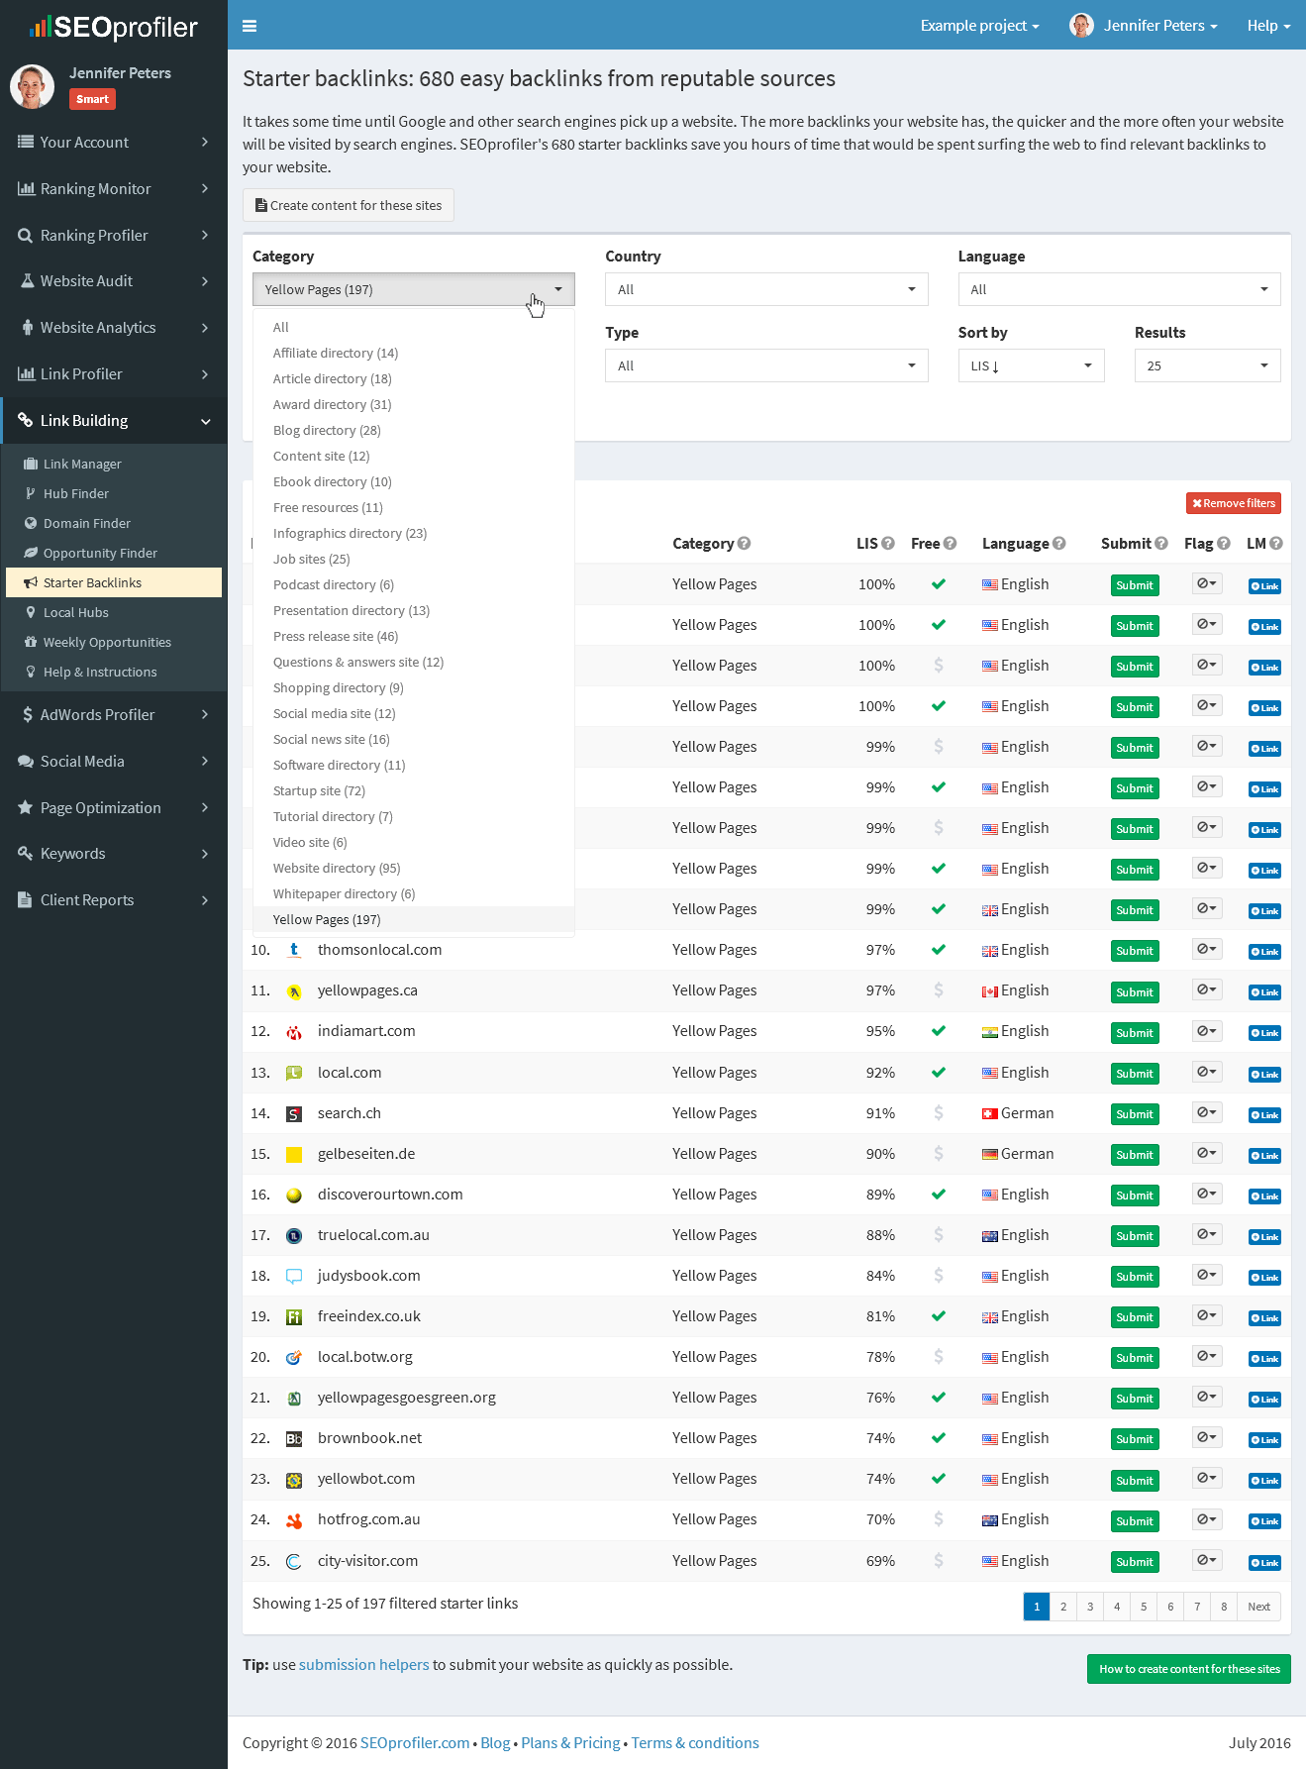This screenshot has width=1306, height=1769.
Task: Open the Results per page dropdown
Action: (1207, 365)
